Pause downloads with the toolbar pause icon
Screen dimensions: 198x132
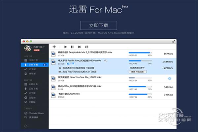click(x=72, y=47)
